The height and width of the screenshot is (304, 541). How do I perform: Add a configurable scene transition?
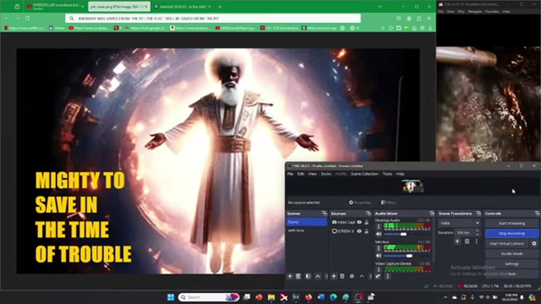pyautogui.click(x=457, y=242)
